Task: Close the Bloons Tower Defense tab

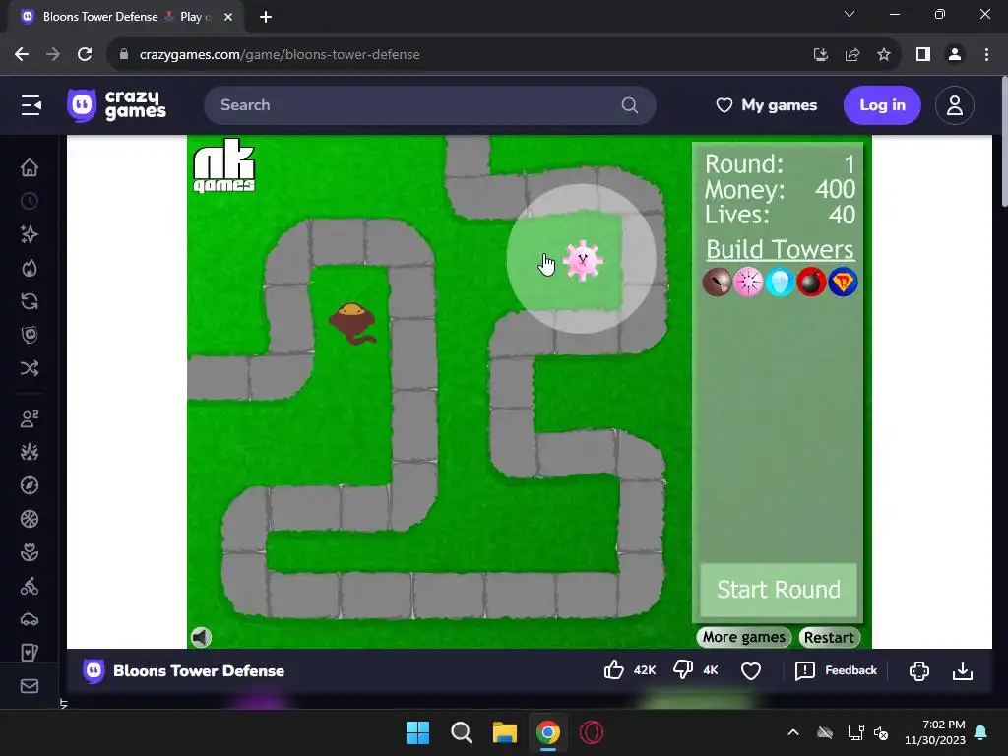Action: [228, 17]
